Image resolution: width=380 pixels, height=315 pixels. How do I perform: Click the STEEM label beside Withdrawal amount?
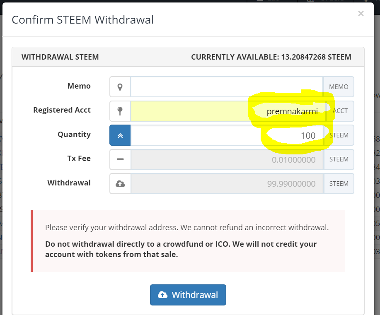click(339, 184)
